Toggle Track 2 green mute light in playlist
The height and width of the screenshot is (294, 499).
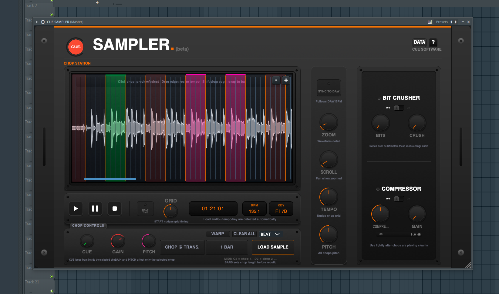pos(52,15)
